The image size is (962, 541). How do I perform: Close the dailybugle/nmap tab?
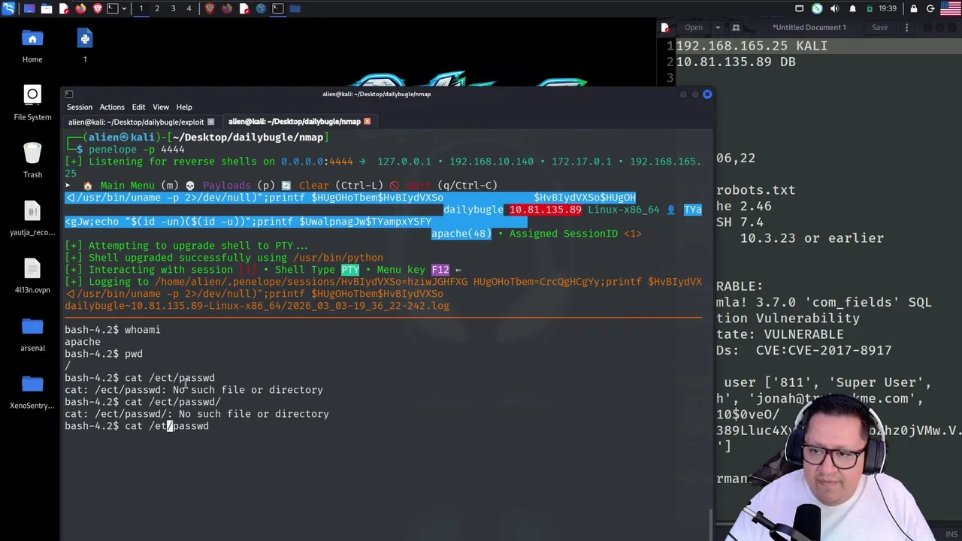(367, 121)
